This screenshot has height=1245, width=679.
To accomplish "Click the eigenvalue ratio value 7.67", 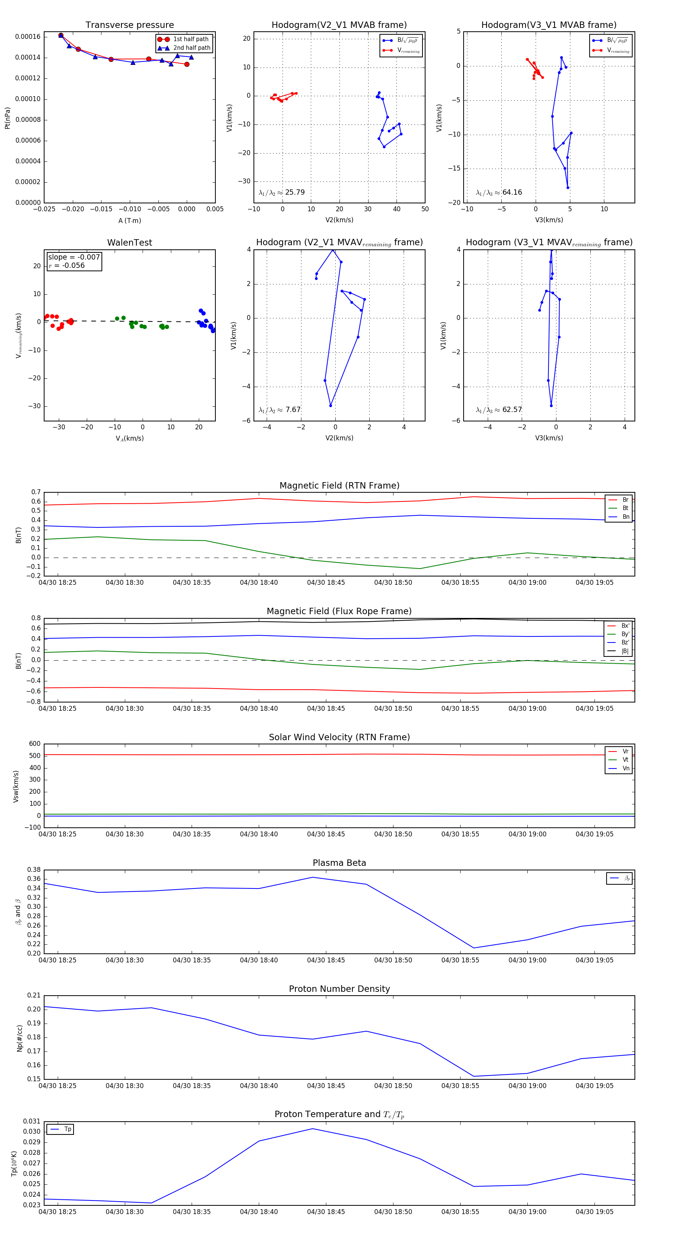I will pos(293,410).
